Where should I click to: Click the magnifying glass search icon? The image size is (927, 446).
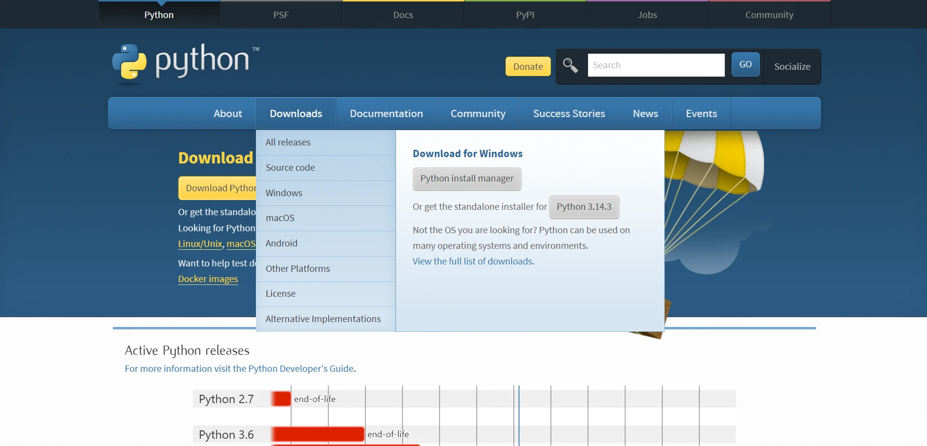click(570, 65)
